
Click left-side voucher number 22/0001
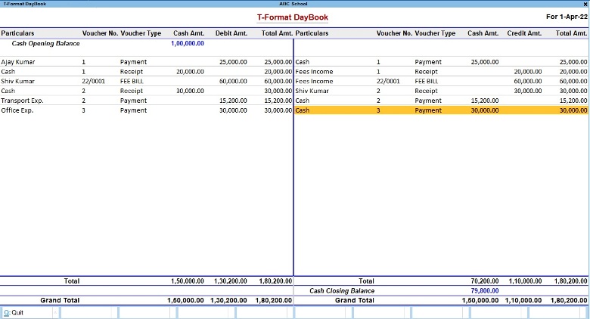point(93,81)
